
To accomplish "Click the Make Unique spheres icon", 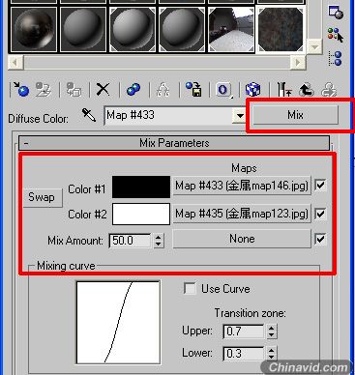I will click(133, 89).
